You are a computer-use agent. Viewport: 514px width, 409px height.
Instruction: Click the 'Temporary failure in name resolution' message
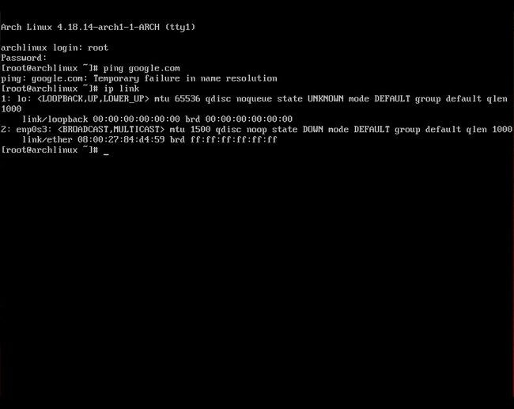click(185, 78)
